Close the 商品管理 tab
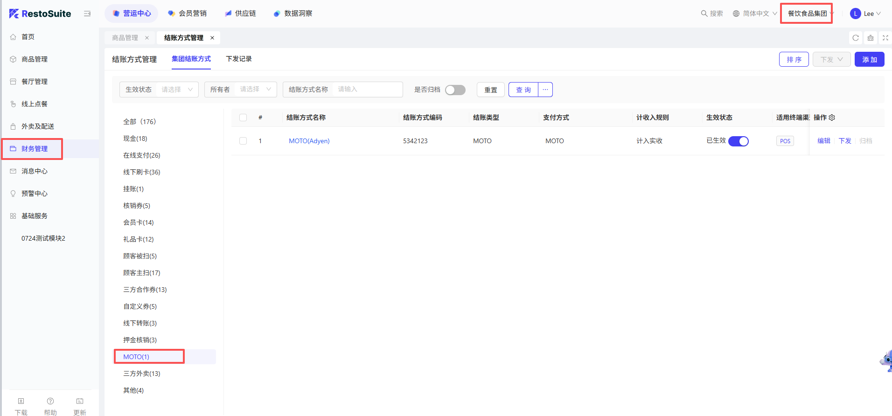The image size is (892, 416). pyautogui.click(x=147, y=38)
